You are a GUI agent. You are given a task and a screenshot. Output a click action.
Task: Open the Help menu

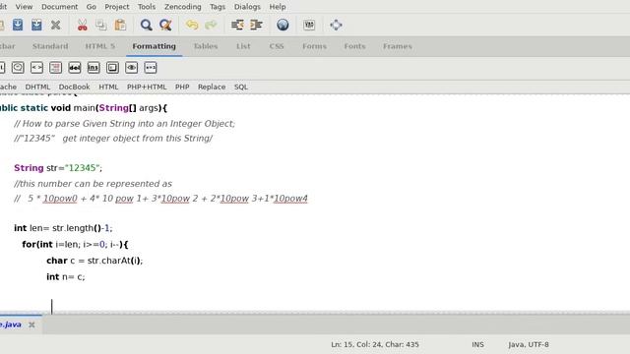coord(278,7)
